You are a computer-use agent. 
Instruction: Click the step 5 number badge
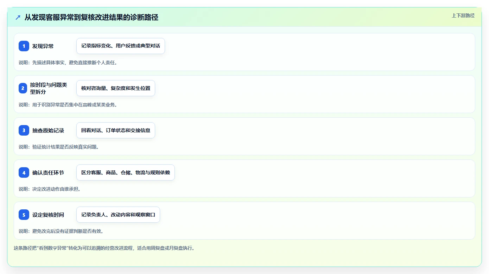24,215
